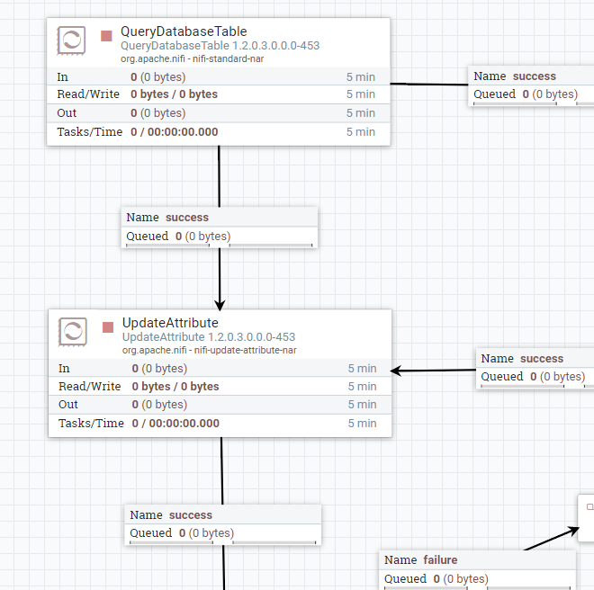Click the org.apache.nifi - nifi-update-attribute-nar bundle text
594x590 pixels.
tap(209, 350)
